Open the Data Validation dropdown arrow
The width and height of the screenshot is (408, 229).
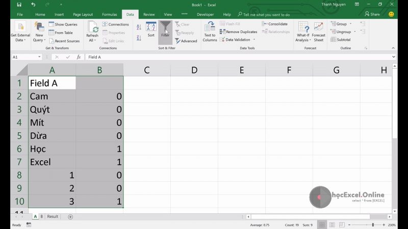click(254, 40)
